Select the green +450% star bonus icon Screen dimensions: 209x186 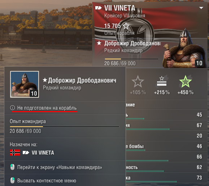186,81
